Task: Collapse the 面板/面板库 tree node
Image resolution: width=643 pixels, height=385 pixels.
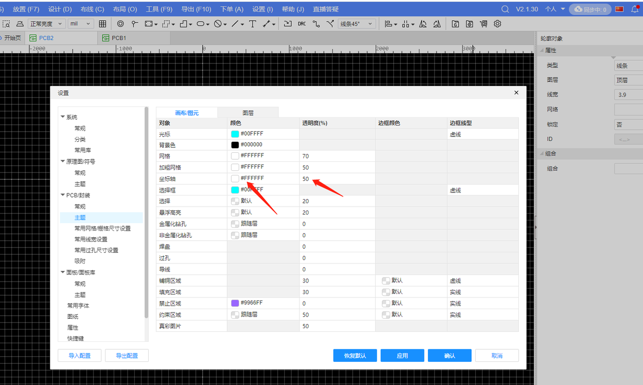Action: click(x=63, y=272)
